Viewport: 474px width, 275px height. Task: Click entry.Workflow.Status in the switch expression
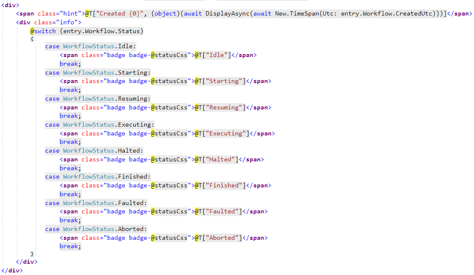coord(101,31)
